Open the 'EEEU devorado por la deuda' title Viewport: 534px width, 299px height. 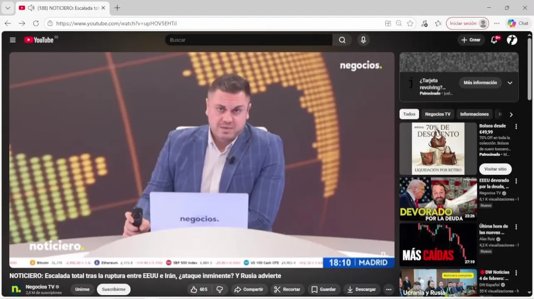click(494, 184)
